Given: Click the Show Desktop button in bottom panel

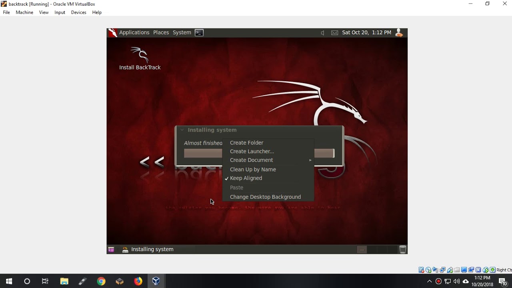Looking at the screenshot, I should (x=111, y=250).
